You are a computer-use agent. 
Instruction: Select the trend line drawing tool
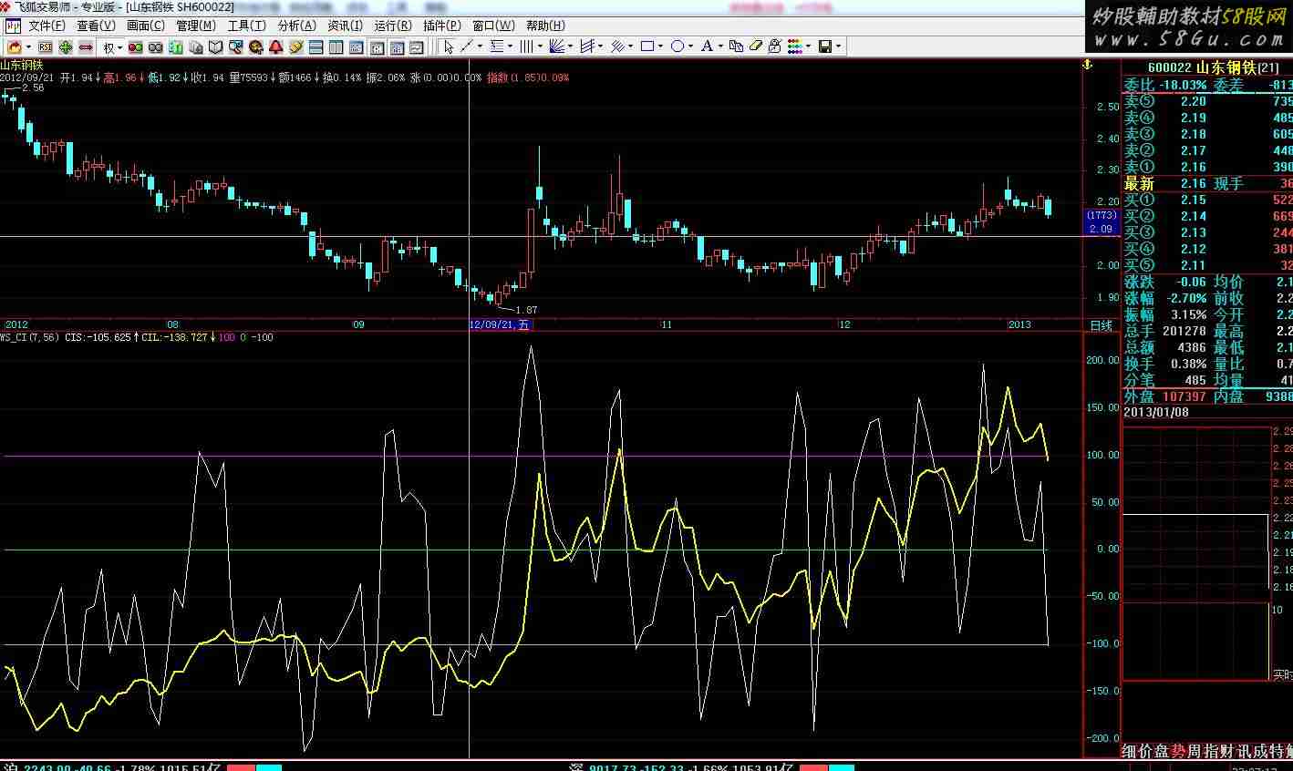click(466, 46)
